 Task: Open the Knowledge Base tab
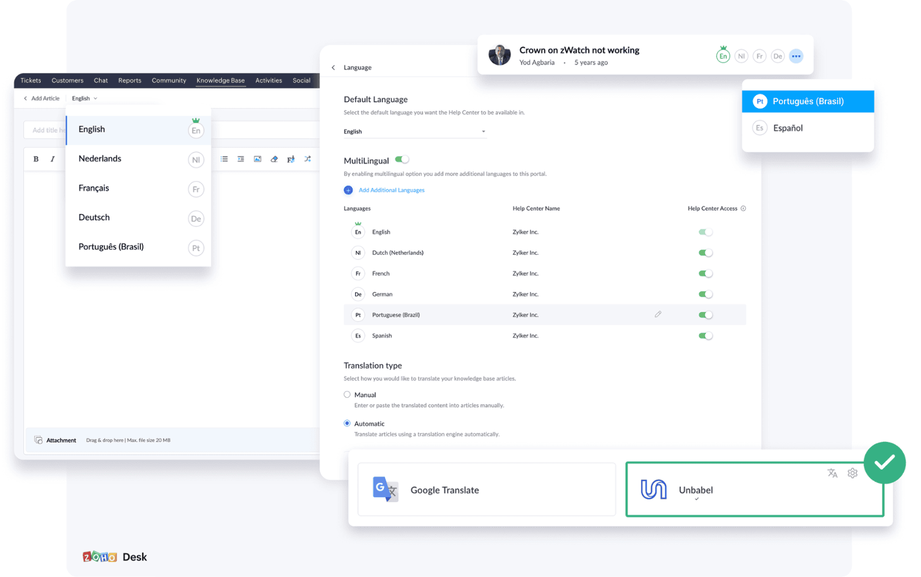220,80
